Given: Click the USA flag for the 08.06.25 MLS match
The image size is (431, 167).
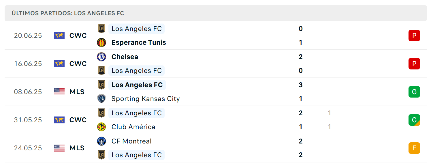Looking at the screenshot, I should tap(59, 92).
